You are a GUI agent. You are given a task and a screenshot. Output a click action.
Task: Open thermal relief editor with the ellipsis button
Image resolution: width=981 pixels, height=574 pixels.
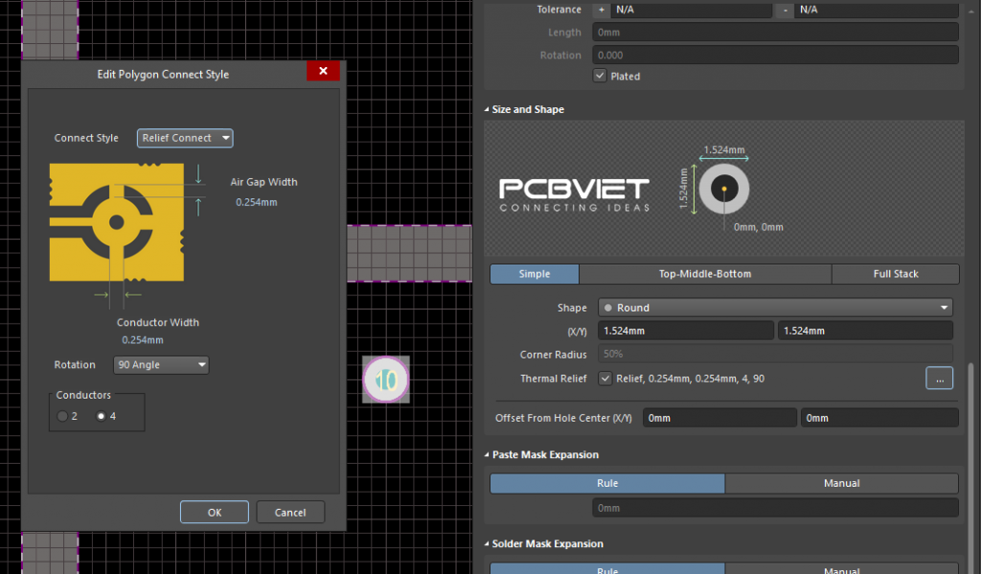click(x=939, y=379)
